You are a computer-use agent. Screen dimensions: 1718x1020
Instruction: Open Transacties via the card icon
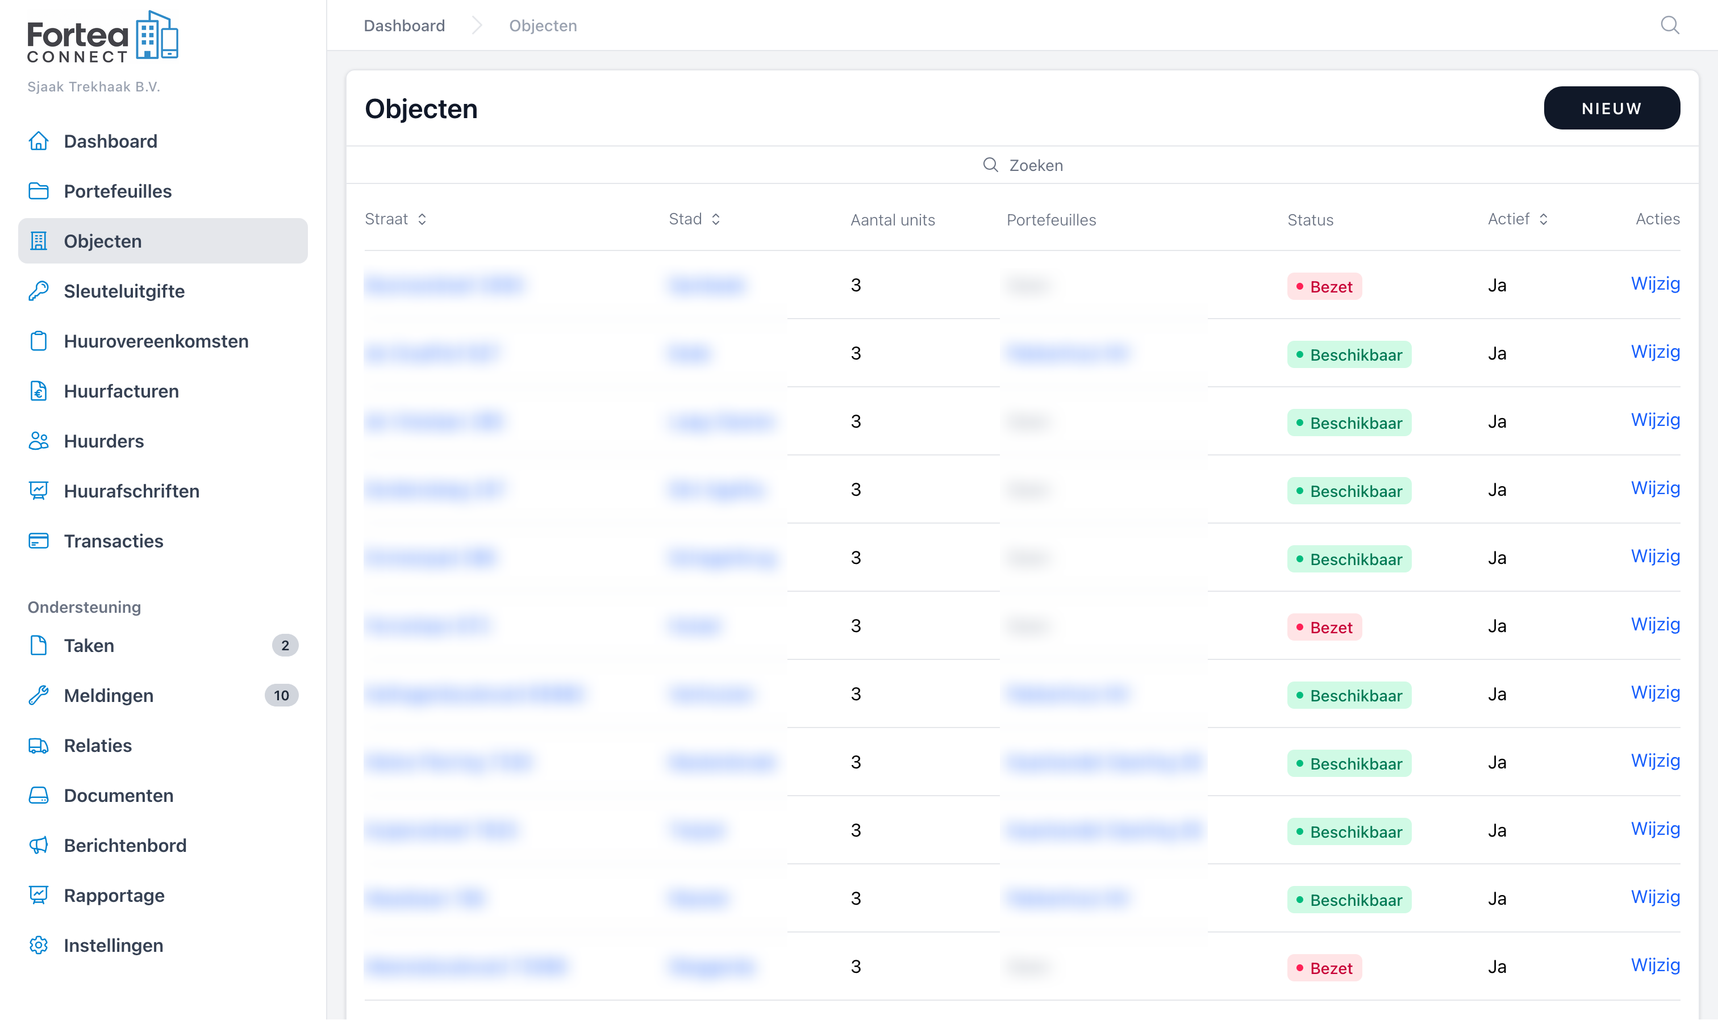coord(39,541)
